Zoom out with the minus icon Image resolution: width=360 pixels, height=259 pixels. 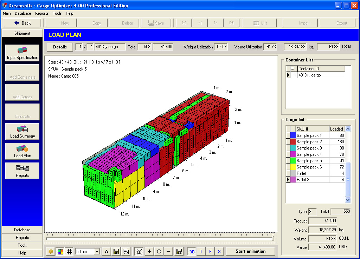point(168,251)
